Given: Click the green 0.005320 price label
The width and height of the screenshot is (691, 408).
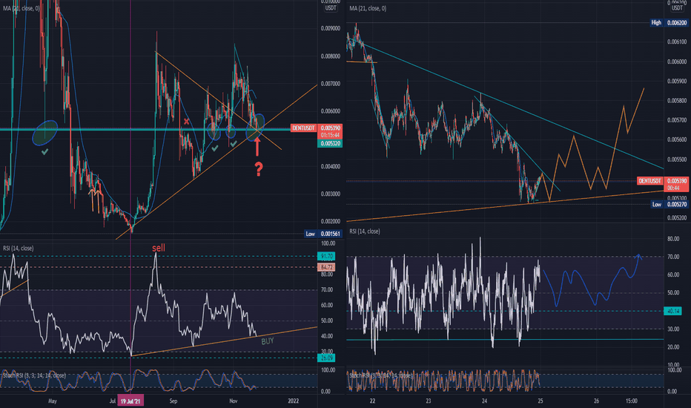Looking at the screenshot, I should point(330,143).
